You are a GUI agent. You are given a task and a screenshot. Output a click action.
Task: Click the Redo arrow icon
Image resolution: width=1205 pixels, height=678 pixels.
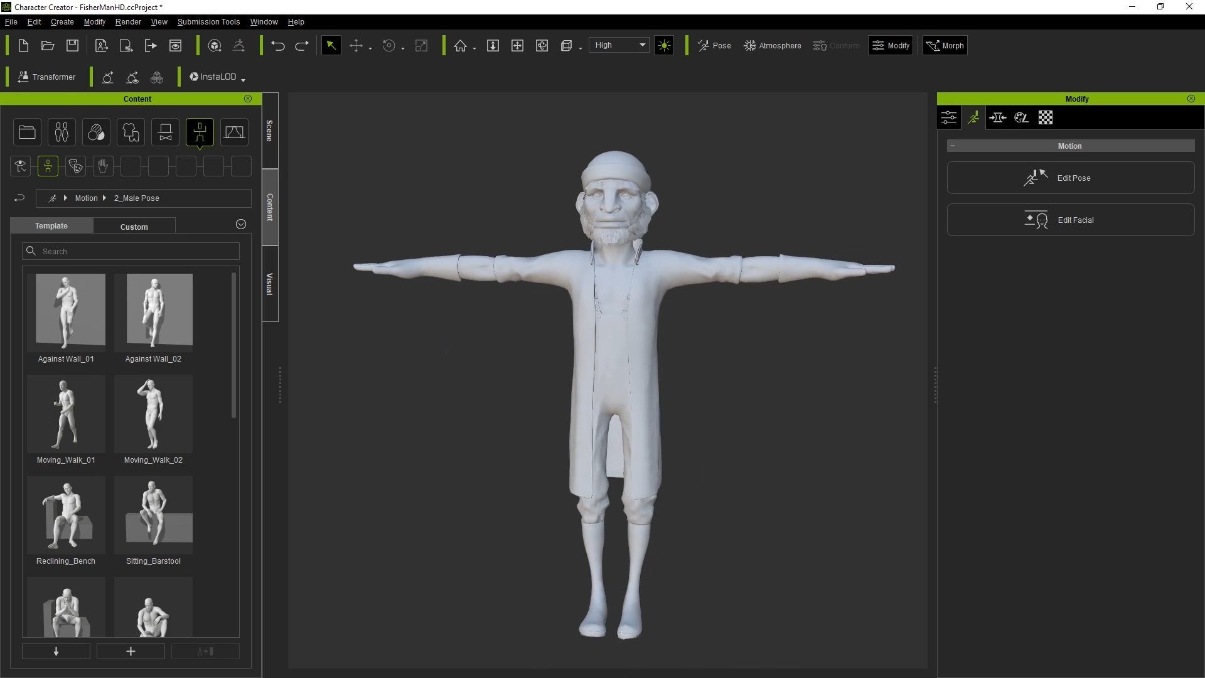coord(302,46)
